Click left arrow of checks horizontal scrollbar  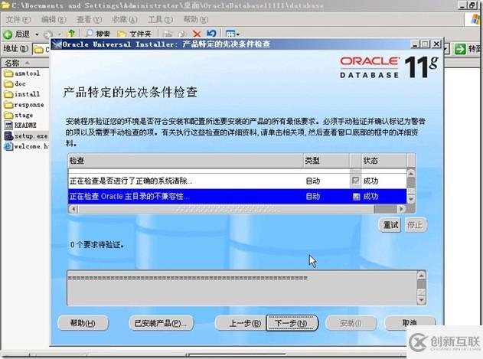pos(73,209)
